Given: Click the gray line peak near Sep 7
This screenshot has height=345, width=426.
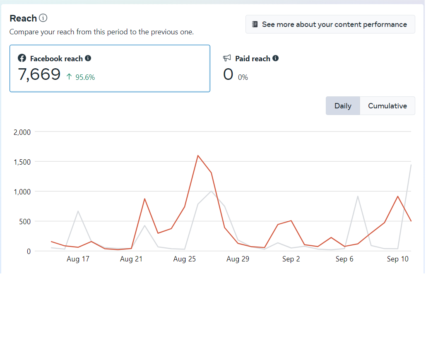Looking at the screenshot, I should pos(358,196).
